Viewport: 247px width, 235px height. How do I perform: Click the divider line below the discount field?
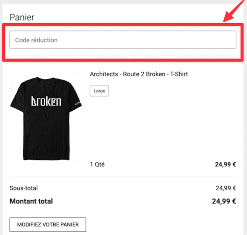point(123,56)
